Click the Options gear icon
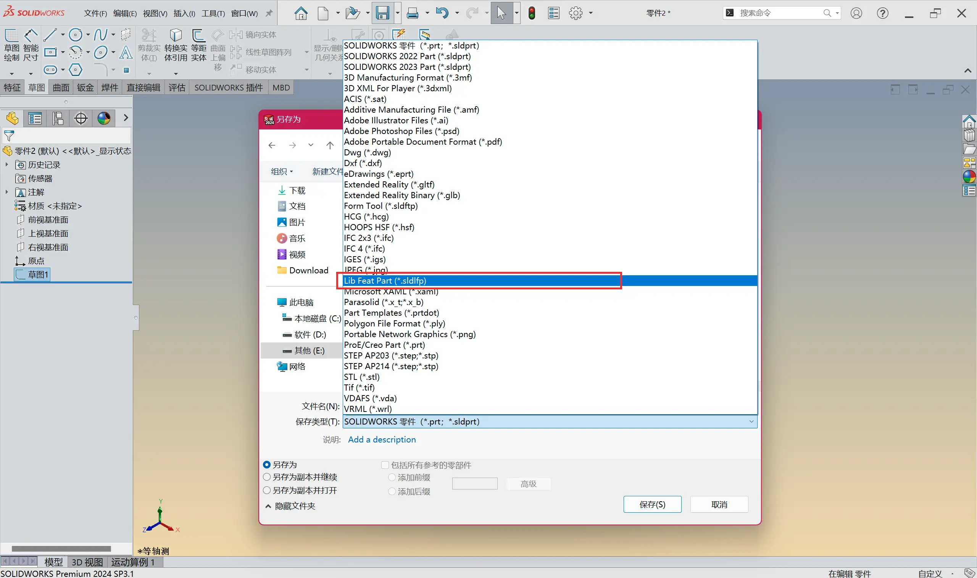This screenshot has width=977, height=578. click(x=576, y=13)
